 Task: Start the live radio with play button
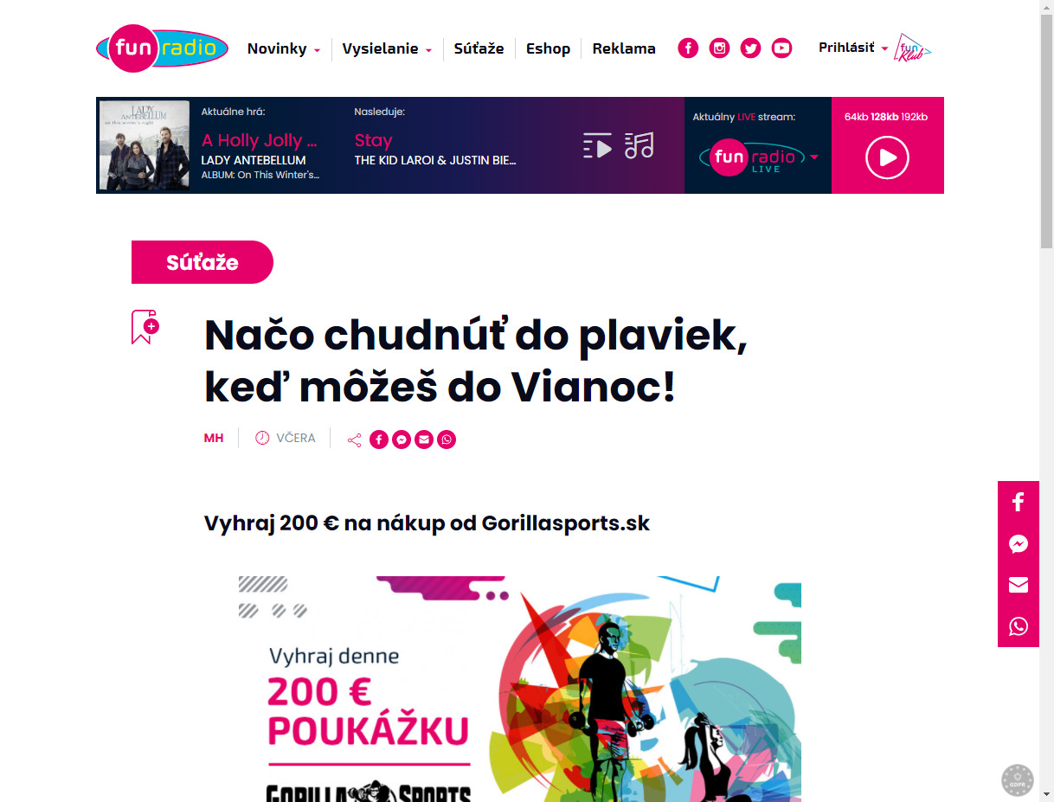click(x=887, y=158)
